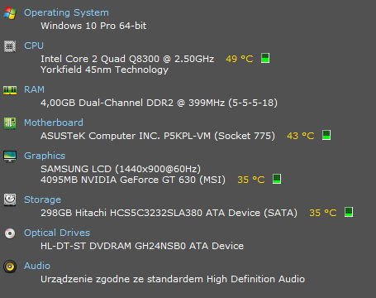Click the green Motherboard temperature status icon

(326, 135)
